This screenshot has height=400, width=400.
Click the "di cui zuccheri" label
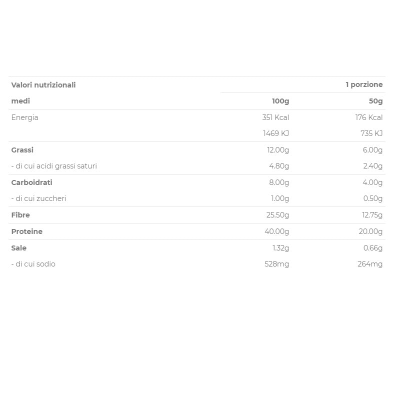click(x=38, y=198)
